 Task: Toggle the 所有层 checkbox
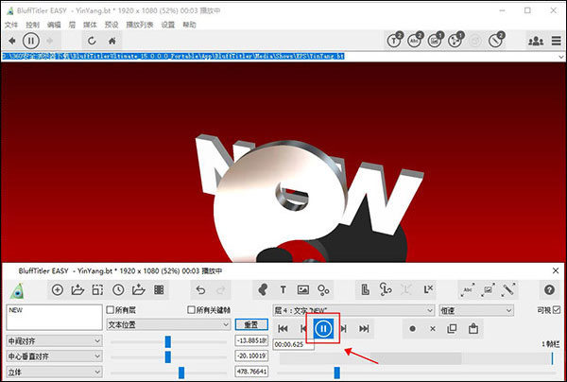pos(111,310)
